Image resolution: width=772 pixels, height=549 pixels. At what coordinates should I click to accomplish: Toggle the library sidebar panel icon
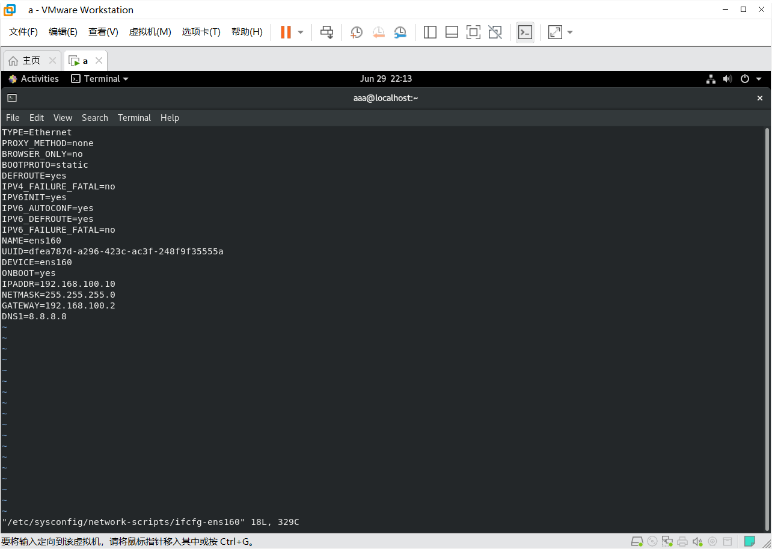430,32
